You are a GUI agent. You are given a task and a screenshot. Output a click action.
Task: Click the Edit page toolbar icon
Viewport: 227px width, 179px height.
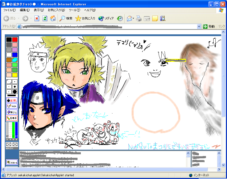click(x=147, y=18)
